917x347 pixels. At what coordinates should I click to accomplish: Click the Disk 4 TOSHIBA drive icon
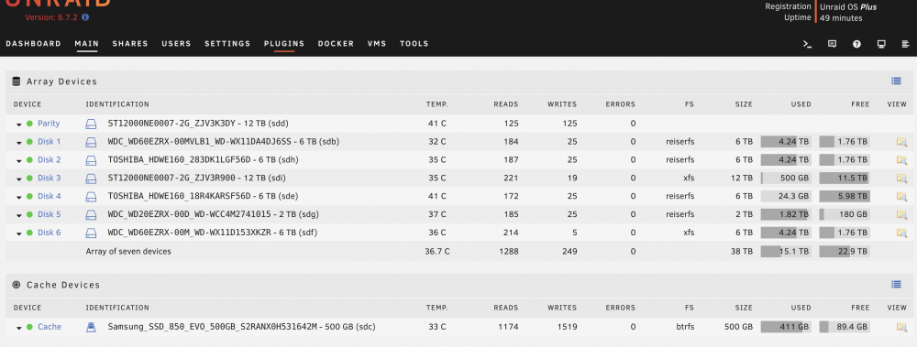point(91,196)
